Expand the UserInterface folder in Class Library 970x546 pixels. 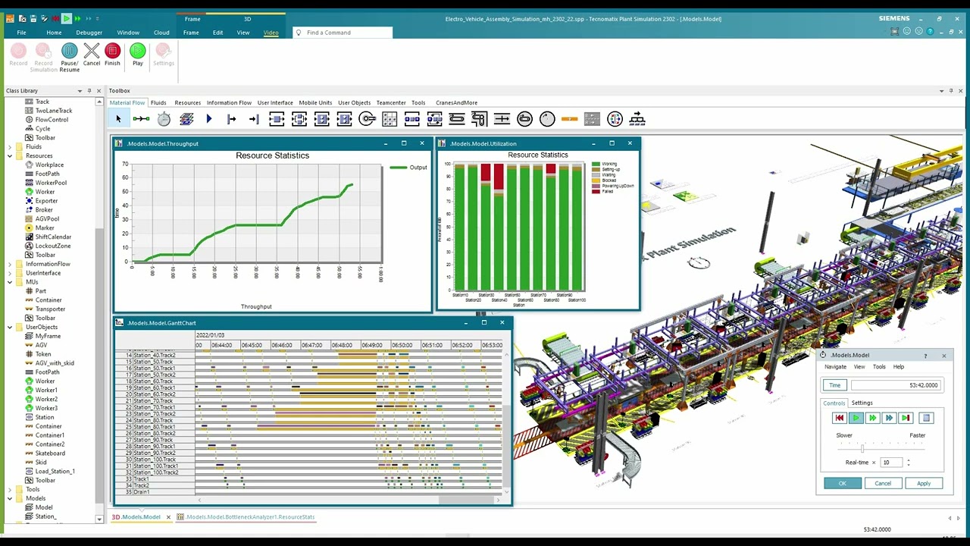[x=10, y=273]
